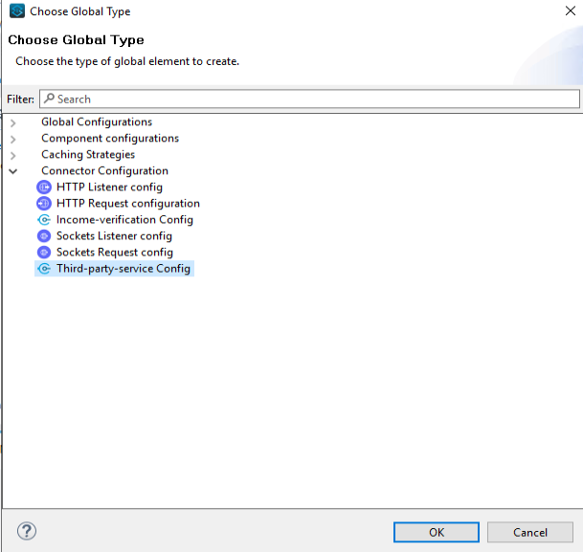583x552 pixels.
Task: Click the search magnifier icon in Filter
Action: click(x=49, y=99)
